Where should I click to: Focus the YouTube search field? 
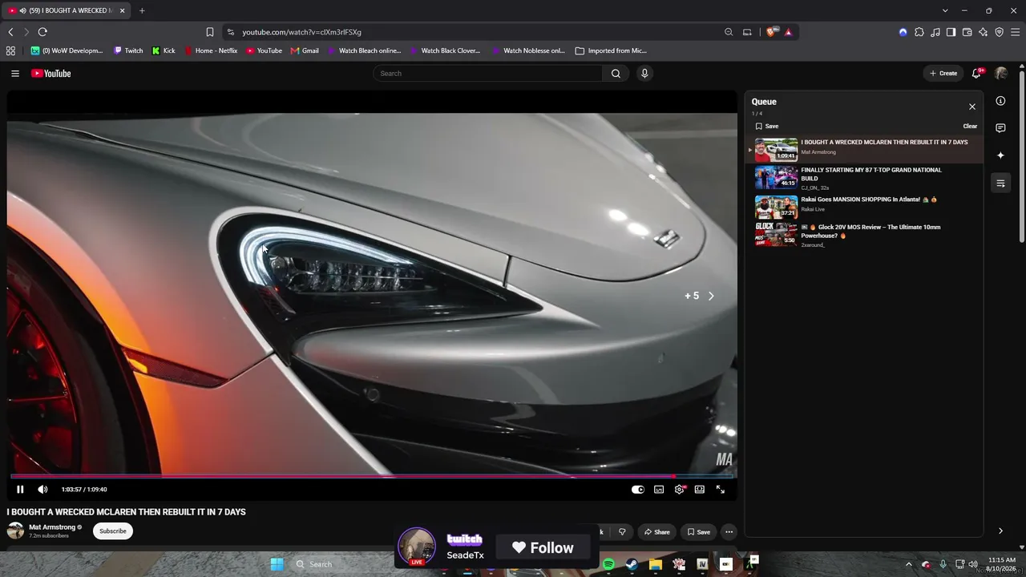point(488,74)
